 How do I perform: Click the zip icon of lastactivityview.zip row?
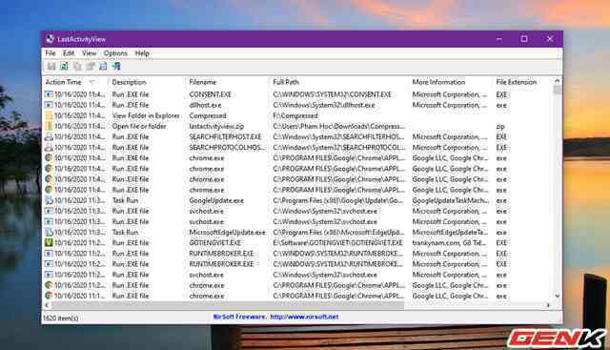[49, 126]
